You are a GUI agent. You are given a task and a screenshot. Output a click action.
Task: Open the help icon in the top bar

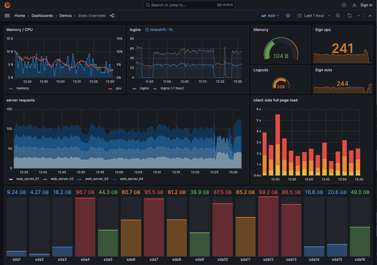(345, 5)
